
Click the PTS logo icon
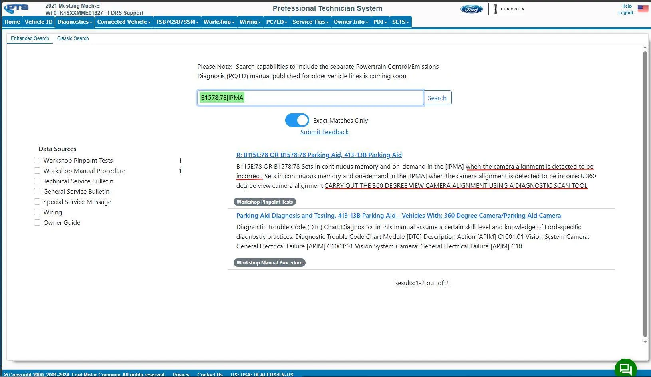[16, 8]
